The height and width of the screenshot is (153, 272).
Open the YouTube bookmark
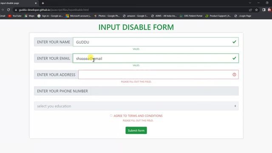click(15, 16)
